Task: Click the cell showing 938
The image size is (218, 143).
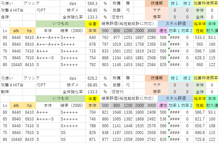Action: coord(105,133)
